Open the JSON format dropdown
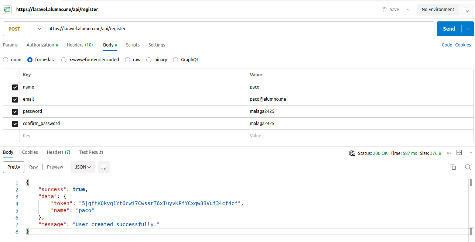 pos(83,167)
